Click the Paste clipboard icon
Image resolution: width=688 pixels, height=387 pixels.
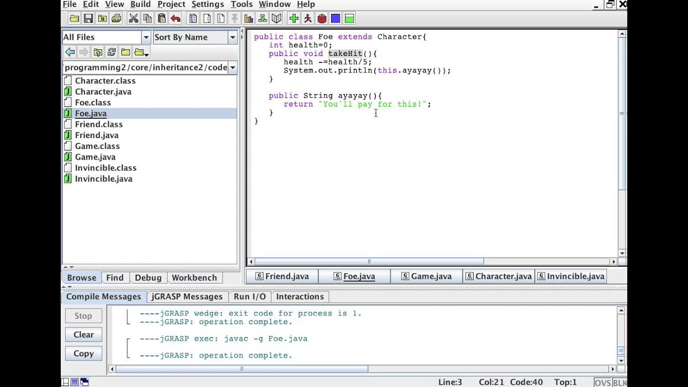click(161, 19)
